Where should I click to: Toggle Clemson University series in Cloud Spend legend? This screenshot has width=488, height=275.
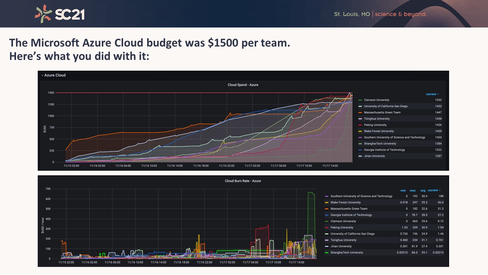click(376, 100)
